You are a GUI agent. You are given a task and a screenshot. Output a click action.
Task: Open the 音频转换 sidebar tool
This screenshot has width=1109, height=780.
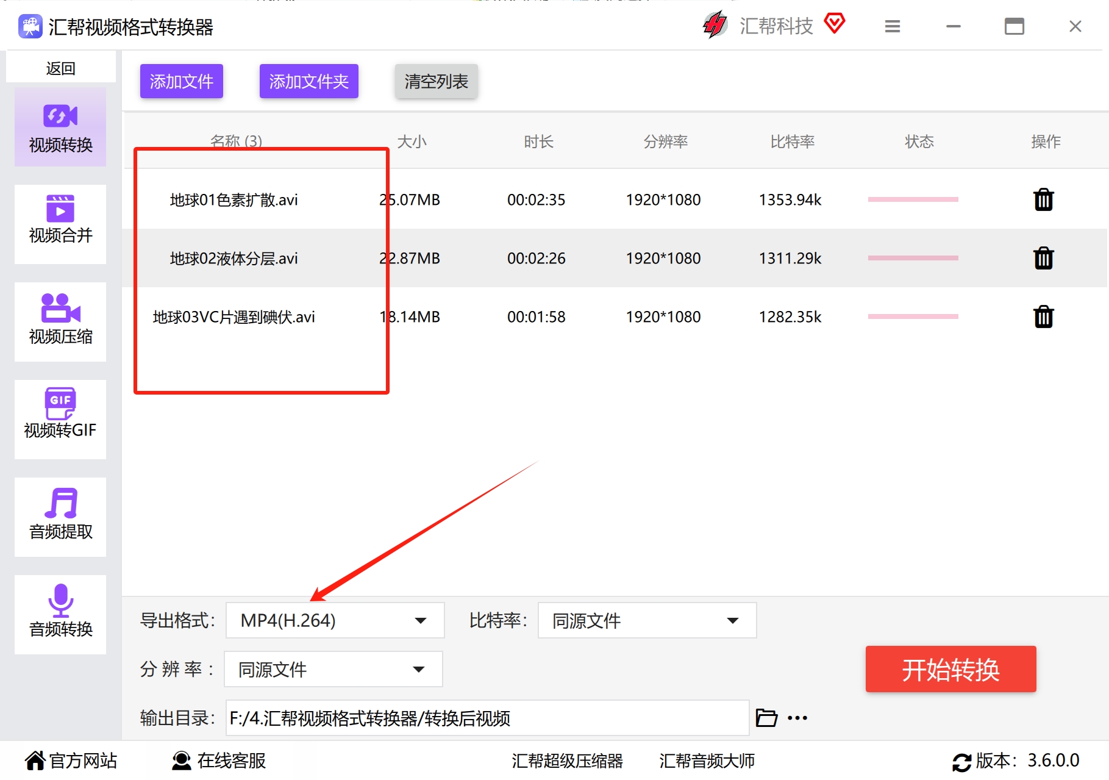pos(60,615)
